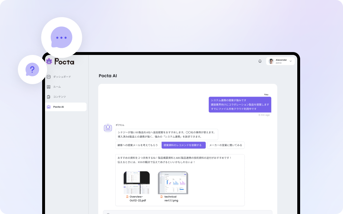Screen dimensions: 343x214
Task: Open the technical rev1.1.1.png preview thumbnail
Action: [173, 183]
